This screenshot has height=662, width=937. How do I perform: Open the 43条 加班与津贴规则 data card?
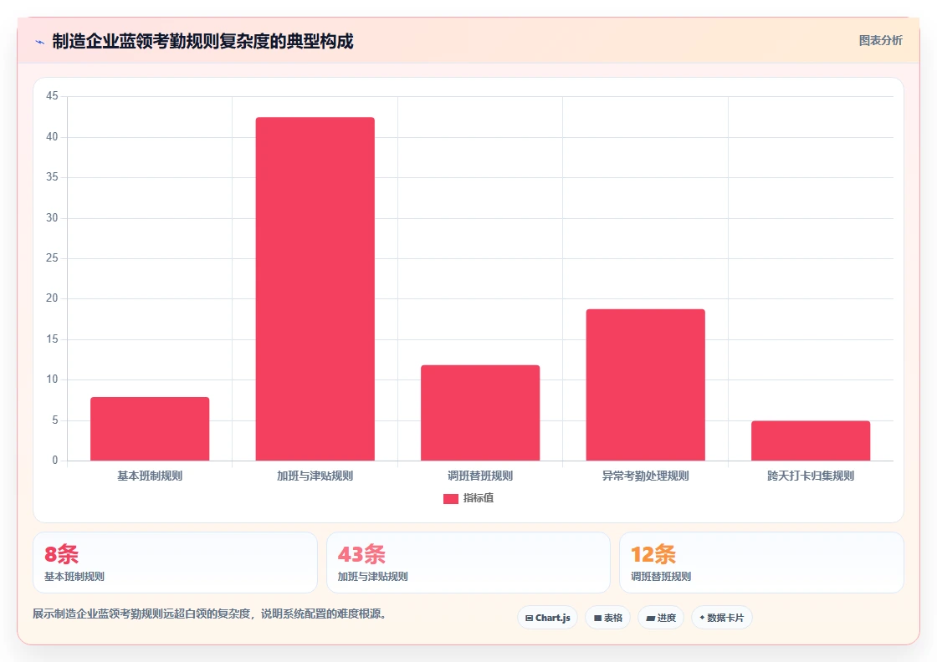pyautogui.click(x=468, y=563)
